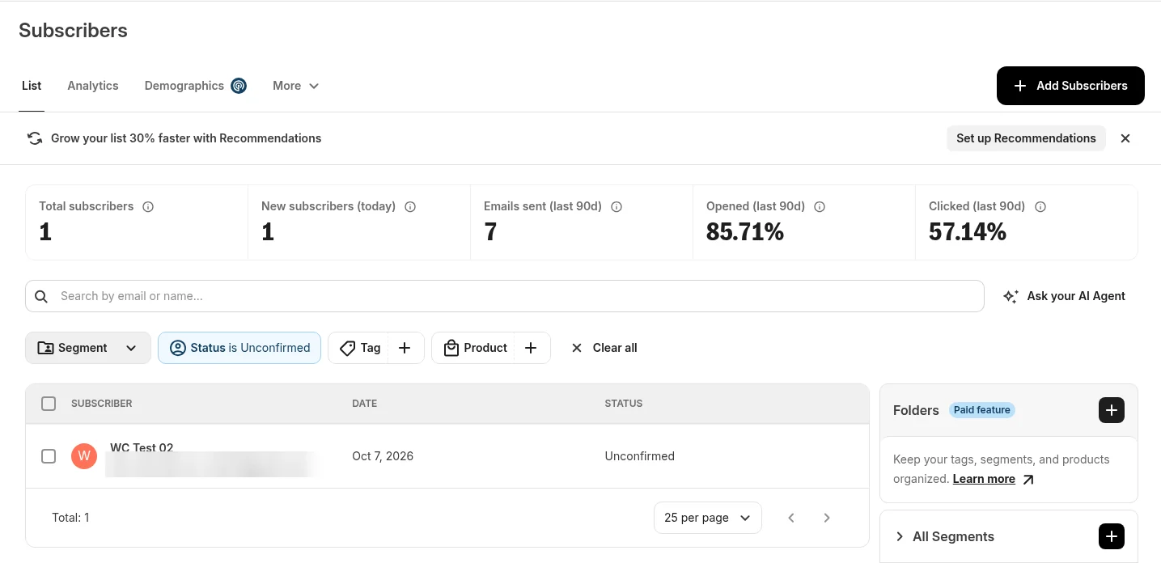Go to previous page of subscribers
This screenshot has height=563, width=1161.
coord(791,518)
